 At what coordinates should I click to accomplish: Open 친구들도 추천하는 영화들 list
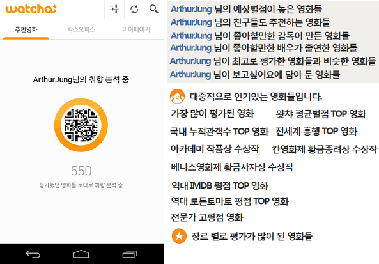point(250,22)
